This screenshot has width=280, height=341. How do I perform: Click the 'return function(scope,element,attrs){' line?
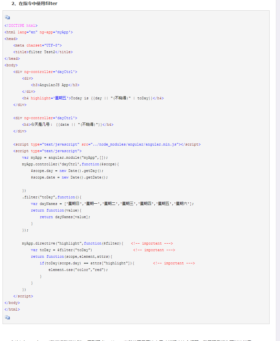71,257
